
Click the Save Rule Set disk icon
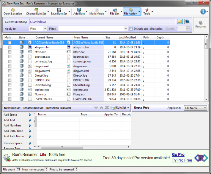click(x=59, y=10)
